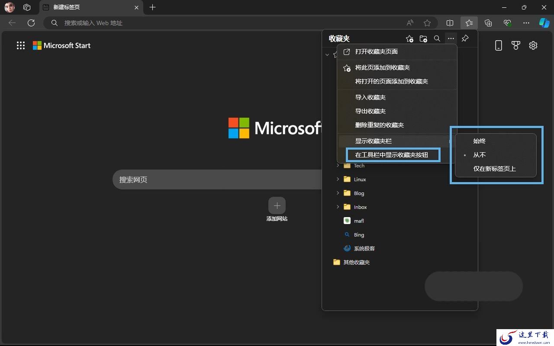Expand the Inbox folder chevron
The height and width of the screenshot is (346, 554).
(x=338, y=207)
